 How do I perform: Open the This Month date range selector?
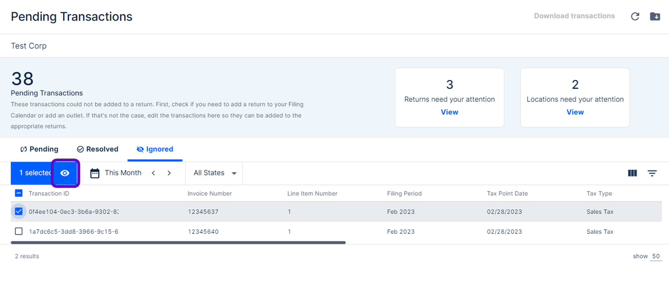click(123, 173)
